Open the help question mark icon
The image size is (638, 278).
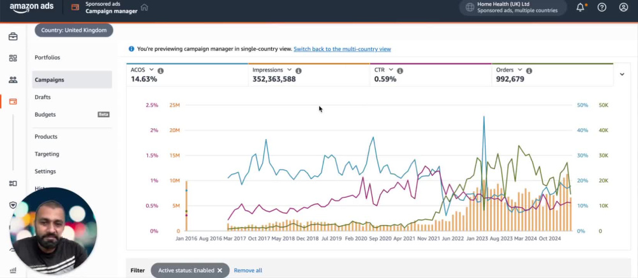(x=602, y=7)
